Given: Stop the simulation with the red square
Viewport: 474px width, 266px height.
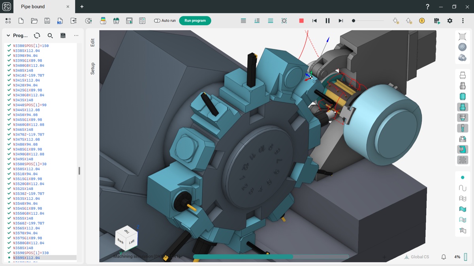Looking at the screenshot, I should coord(301,21).
